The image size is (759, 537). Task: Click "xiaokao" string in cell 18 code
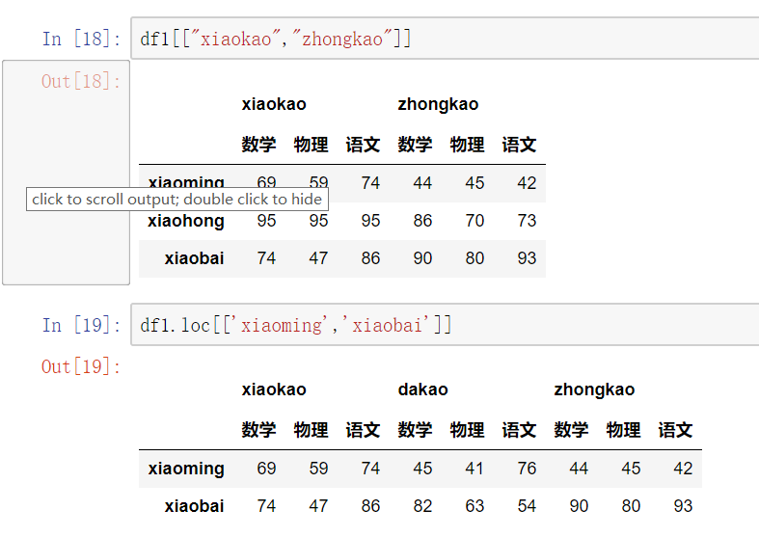tap(235, 39)
